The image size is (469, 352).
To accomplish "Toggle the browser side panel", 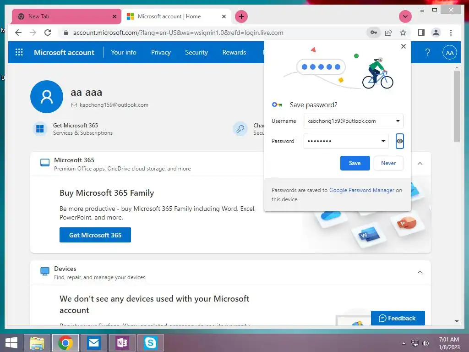I will (x=421, y=33).
